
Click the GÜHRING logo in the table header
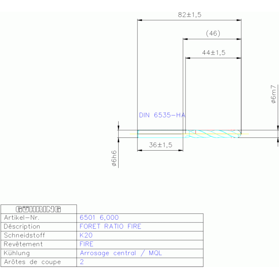click(x=39, y=209)
